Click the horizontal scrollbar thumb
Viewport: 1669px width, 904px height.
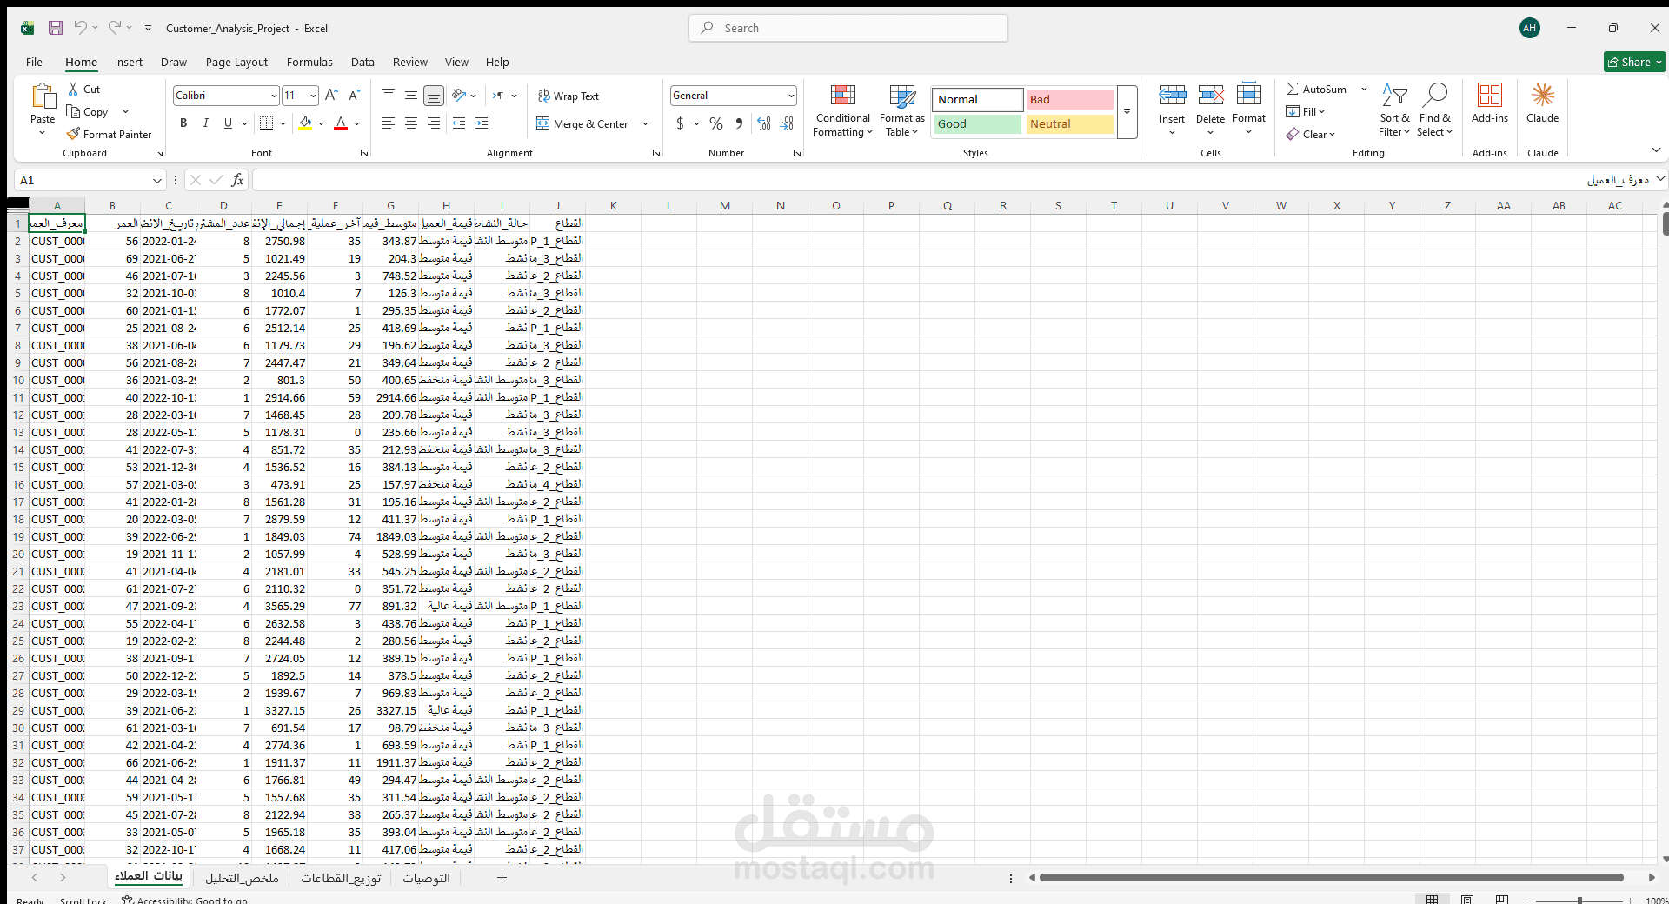(x=1332, y=878)
